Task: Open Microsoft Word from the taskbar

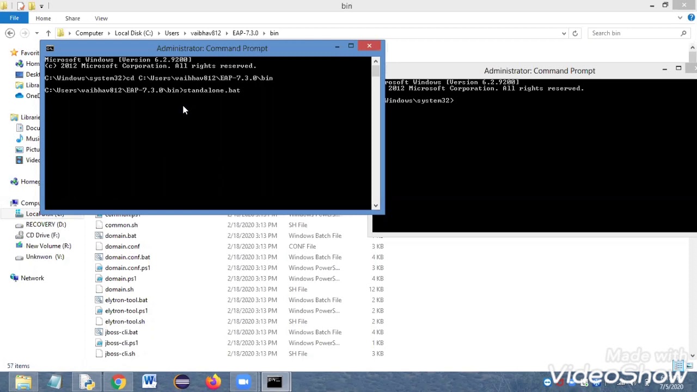Action: coord(150,382)
